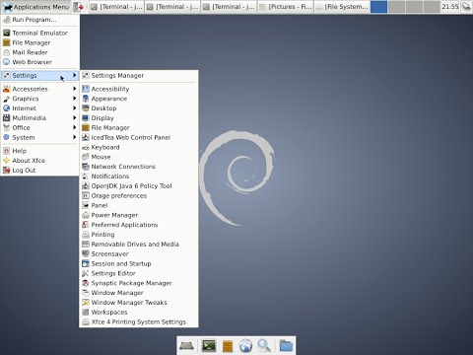The height and width of the screenshot is (355, 473).
Task: Open Removable Drives and Media
Action: [139, 245]
